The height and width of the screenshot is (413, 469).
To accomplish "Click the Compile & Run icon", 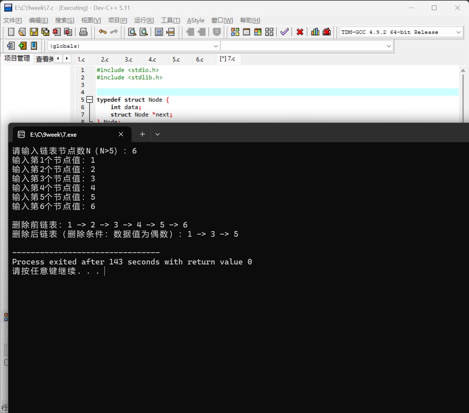I will click(x=258, y=32).
